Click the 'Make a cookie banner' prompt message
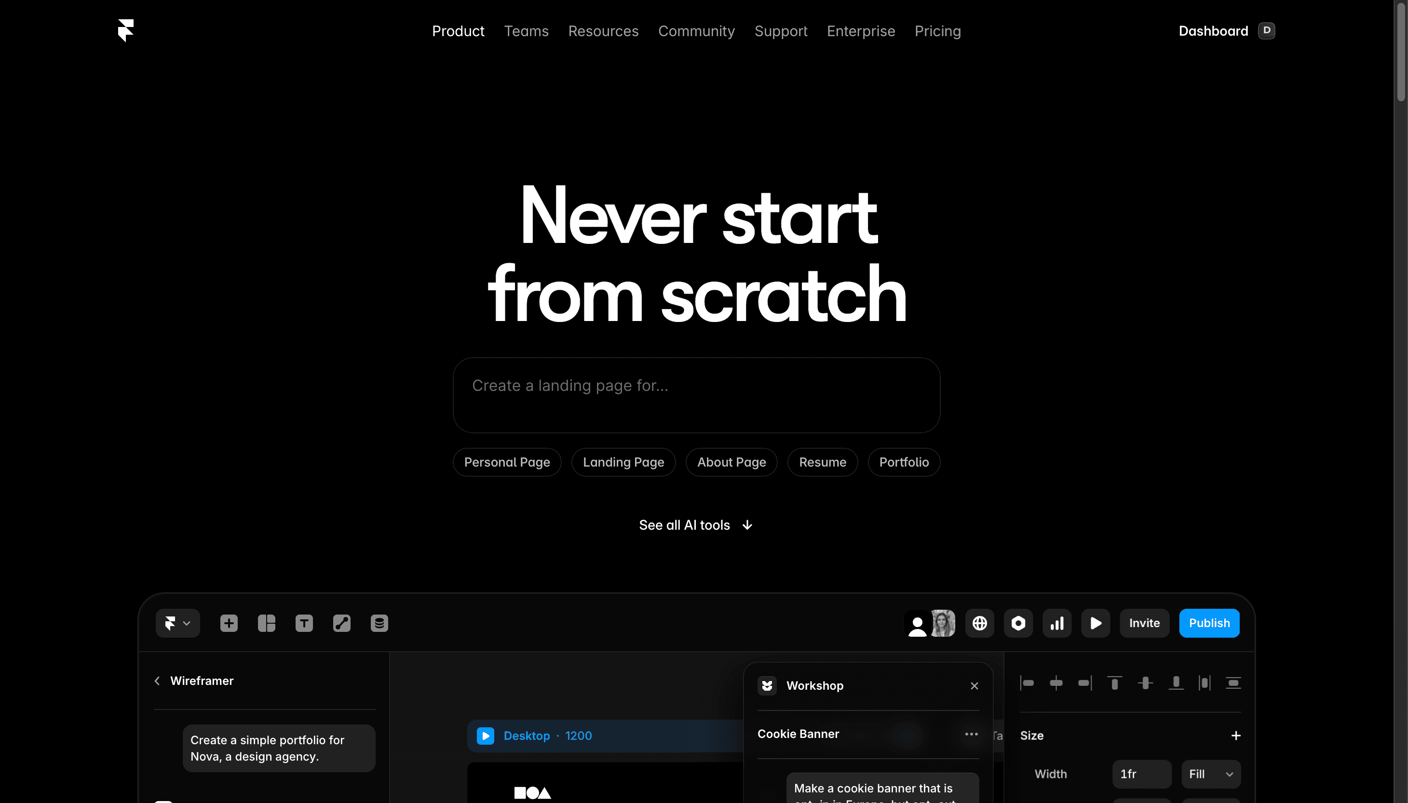Screen dimensions: 1408x803 pos(883,788)
